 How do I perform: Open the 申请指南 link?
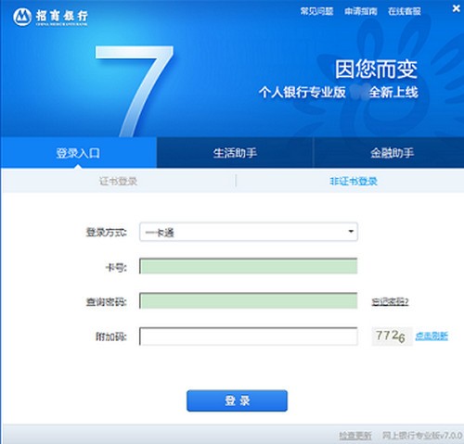361,11
